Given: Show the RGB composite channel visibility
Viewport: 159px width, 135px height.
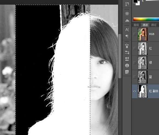Looking at the screenshot, I should [135, 34].
